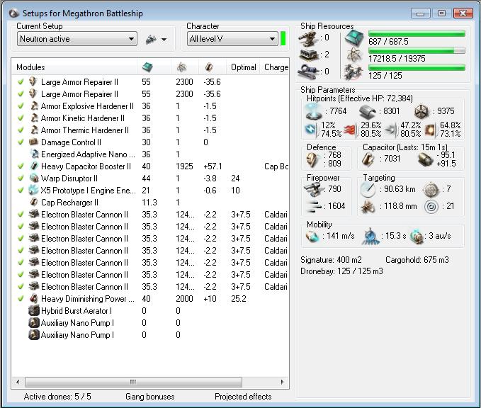The width and height of the screenshot is (481, 408).
Task: Click the Powergrid column header icon
Action: (x=181, y=67)
